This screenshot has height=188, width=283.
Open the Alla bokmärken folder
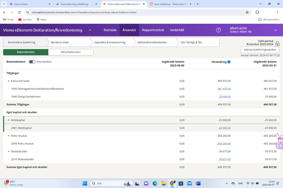269,19
